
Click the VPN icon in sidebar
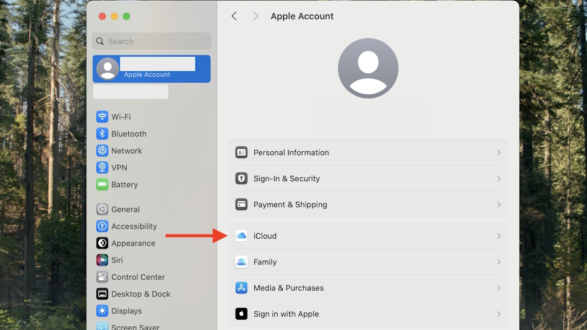point(102,167)
